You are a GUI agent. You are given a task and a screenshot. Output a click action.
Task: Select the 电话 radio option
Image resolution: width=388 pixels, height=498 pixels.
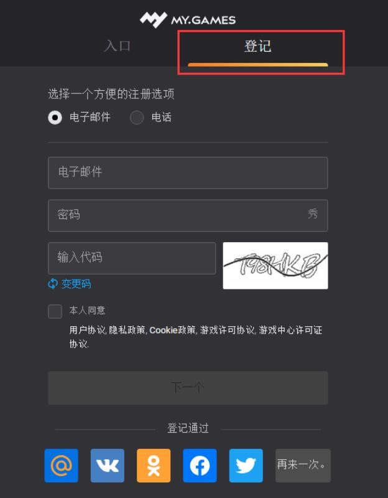tap(137, 118)
